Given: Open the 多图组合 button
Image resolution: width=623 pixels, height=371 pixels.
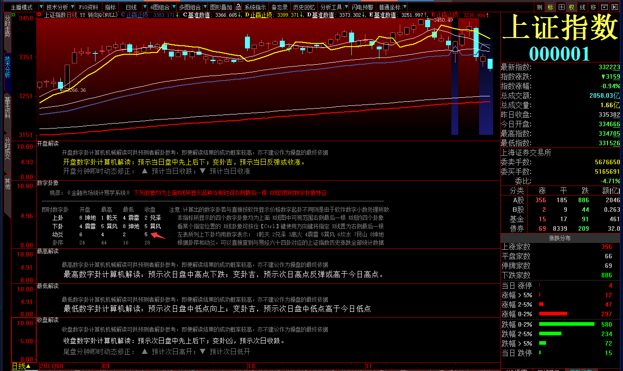Looking at the screenshot, I should (x=190, y=7).
